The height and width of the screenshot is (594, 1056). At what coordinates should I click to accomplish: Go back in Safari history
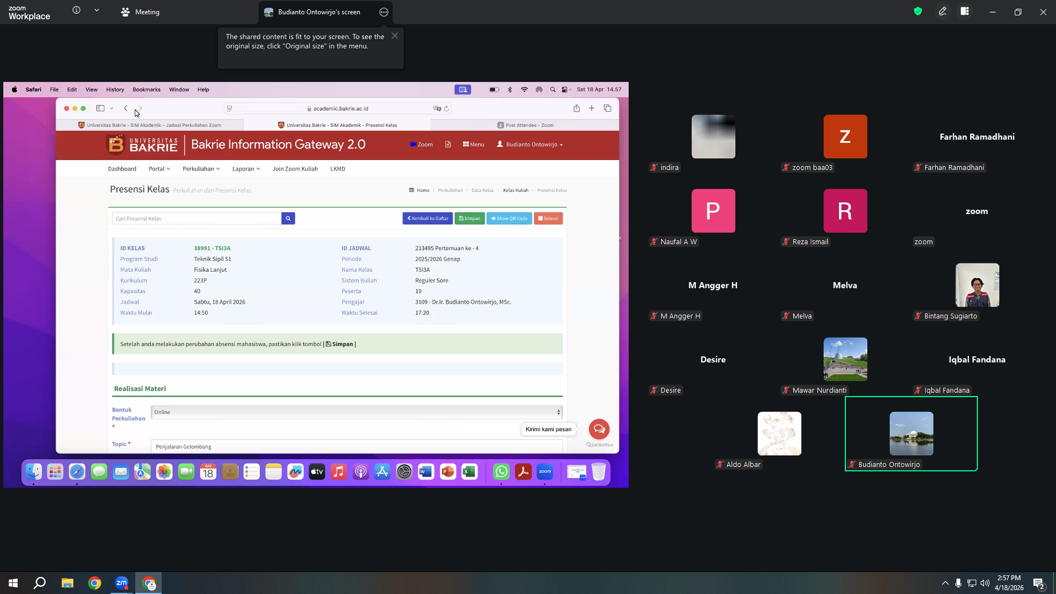126,108
